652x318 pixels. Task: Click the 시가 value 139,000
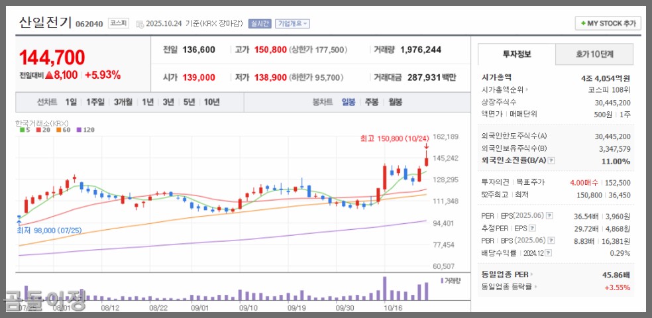click(x=199, y=78)
